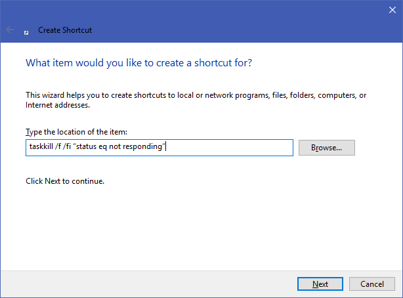Click the "Type the location of the item" label
The height and width of the screenshot is (298, 403).
tap(75, 132)
